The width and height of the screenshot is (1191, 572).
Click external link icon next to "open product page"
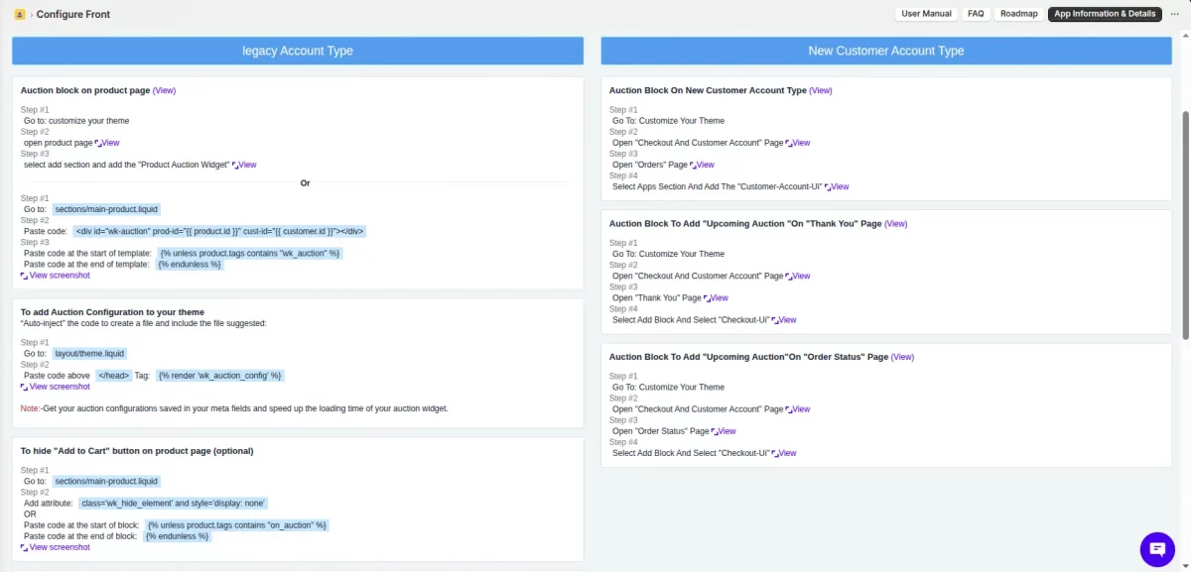(x=98, y=144)
